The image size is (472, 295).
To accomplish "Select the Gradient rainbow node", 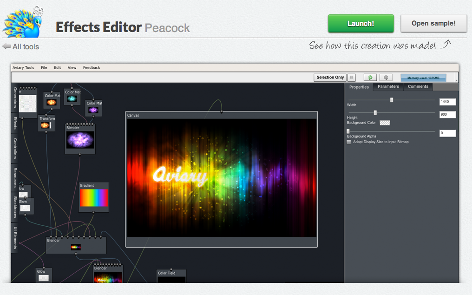I will click(x=94, y=197).
